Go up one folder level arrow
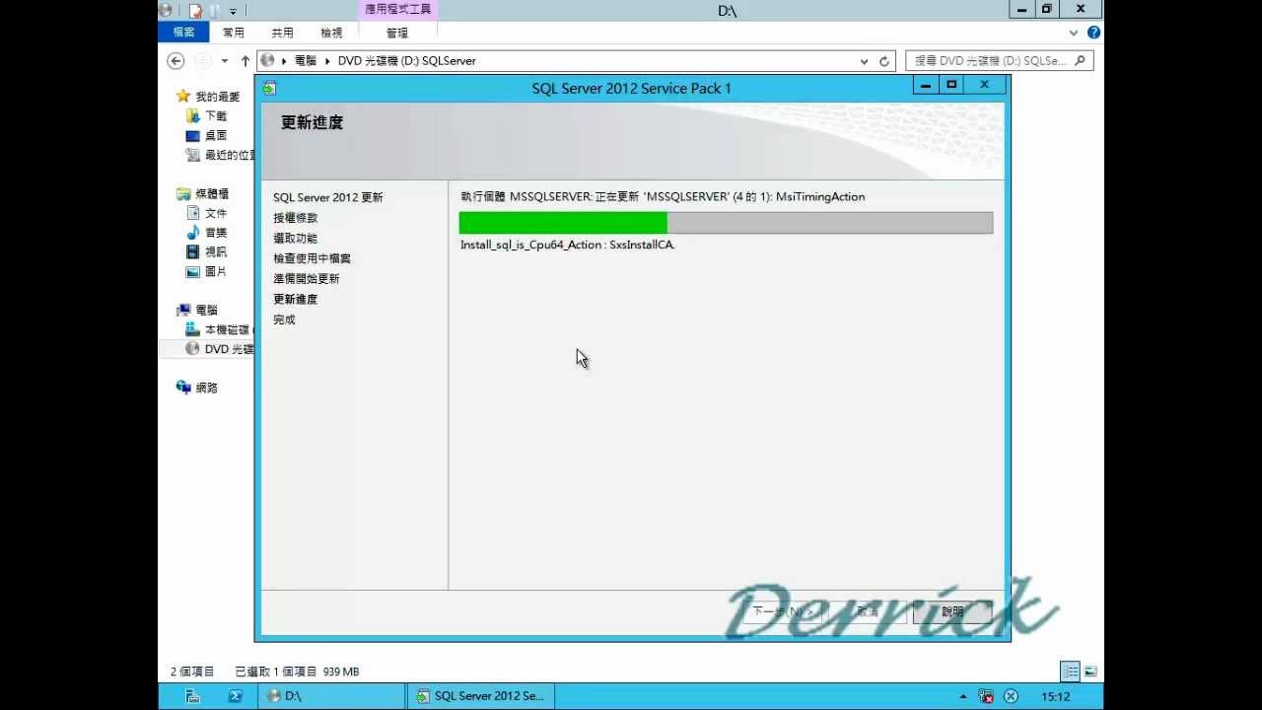The width and height of the screenshot is (1262, 710). 245,61
